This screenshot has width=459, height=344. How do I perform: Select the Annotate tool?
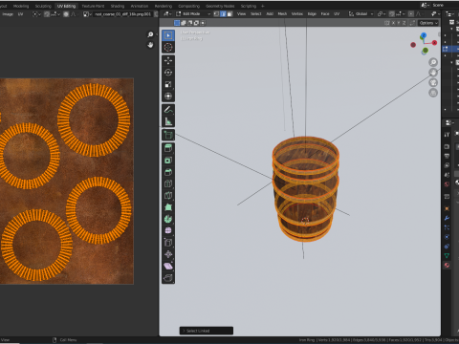point(168,110)
